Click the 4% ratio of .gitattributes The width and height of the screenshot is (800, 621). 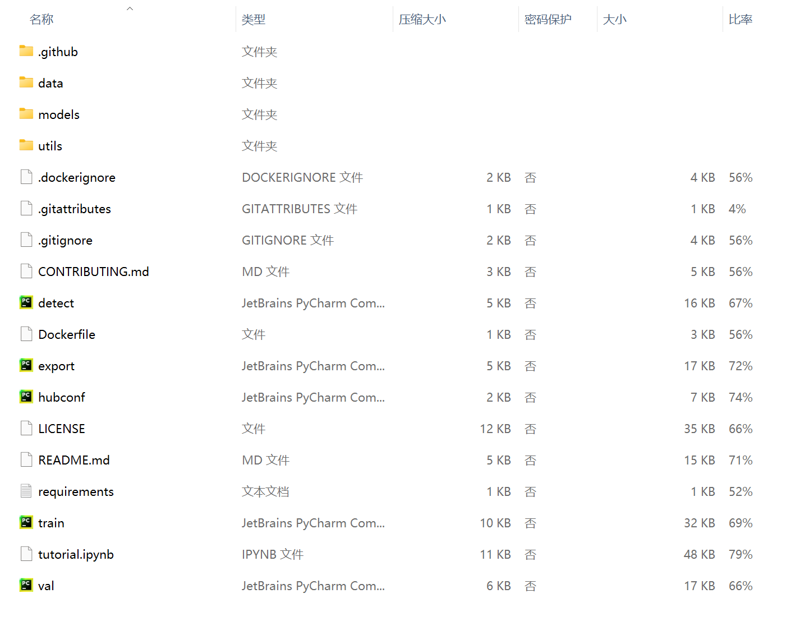click(737, 209)
